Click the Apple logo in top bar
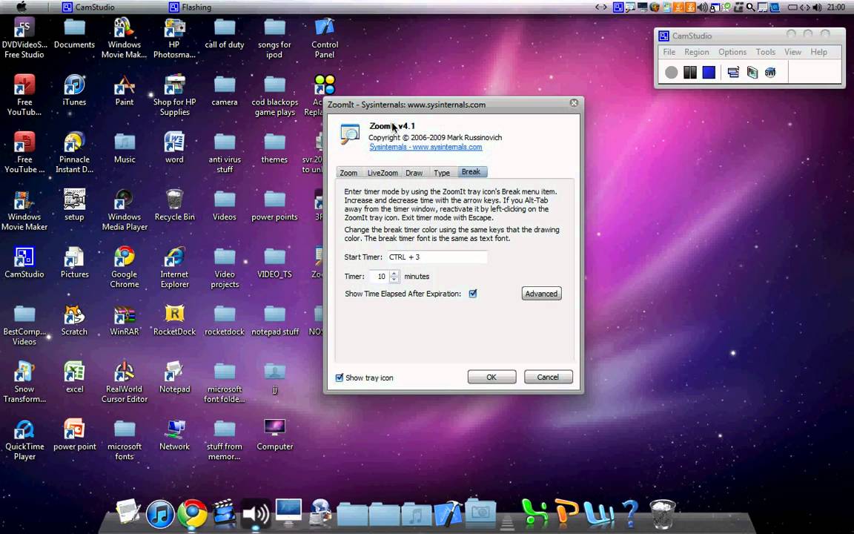This screenshot has height=534, width=854. [x=21, y=7]
